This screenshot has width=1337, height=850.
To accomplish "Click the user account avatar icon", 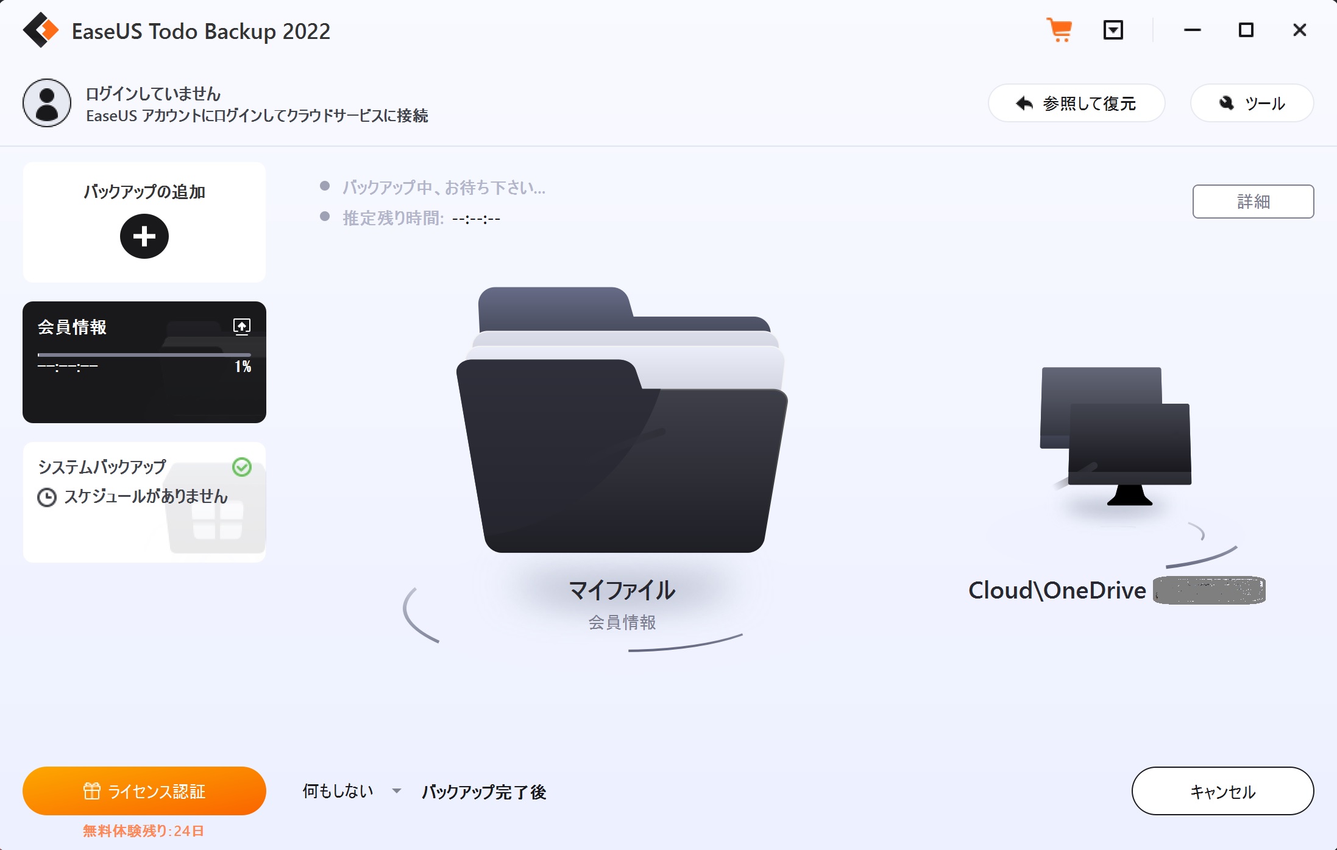I will click(47, 103).
